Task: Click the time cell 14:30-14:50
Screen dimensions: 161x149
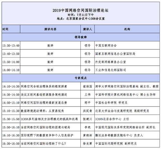Action: click(x=11, y=95)
